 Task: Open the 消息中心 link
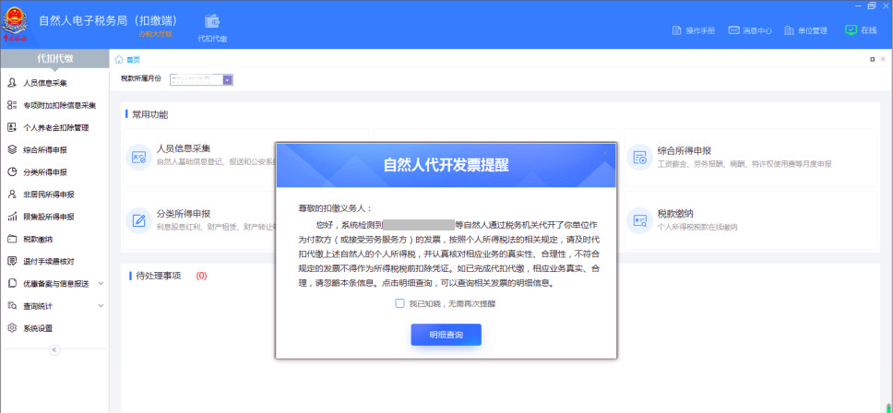tap(757, 30)
